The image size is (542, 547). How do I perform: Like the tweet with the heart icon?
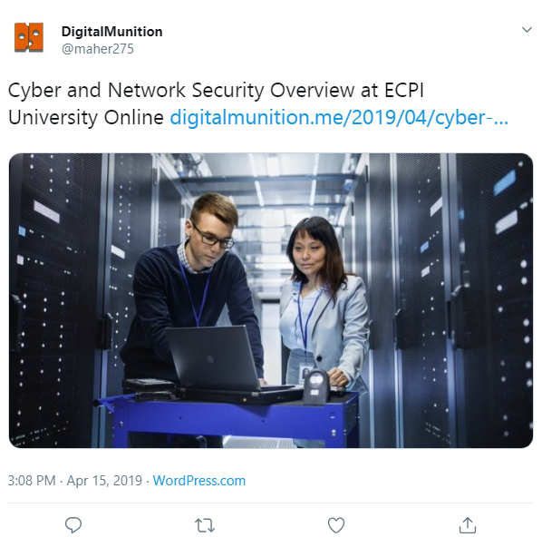(336, 525)
